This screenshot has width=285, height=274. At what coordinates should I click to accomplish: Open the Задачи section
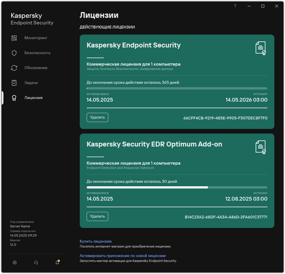[31, 83]
